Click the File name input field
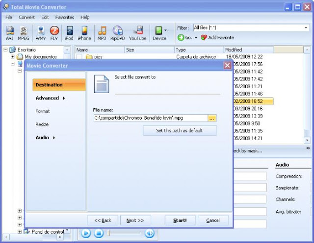 point(151,118)
